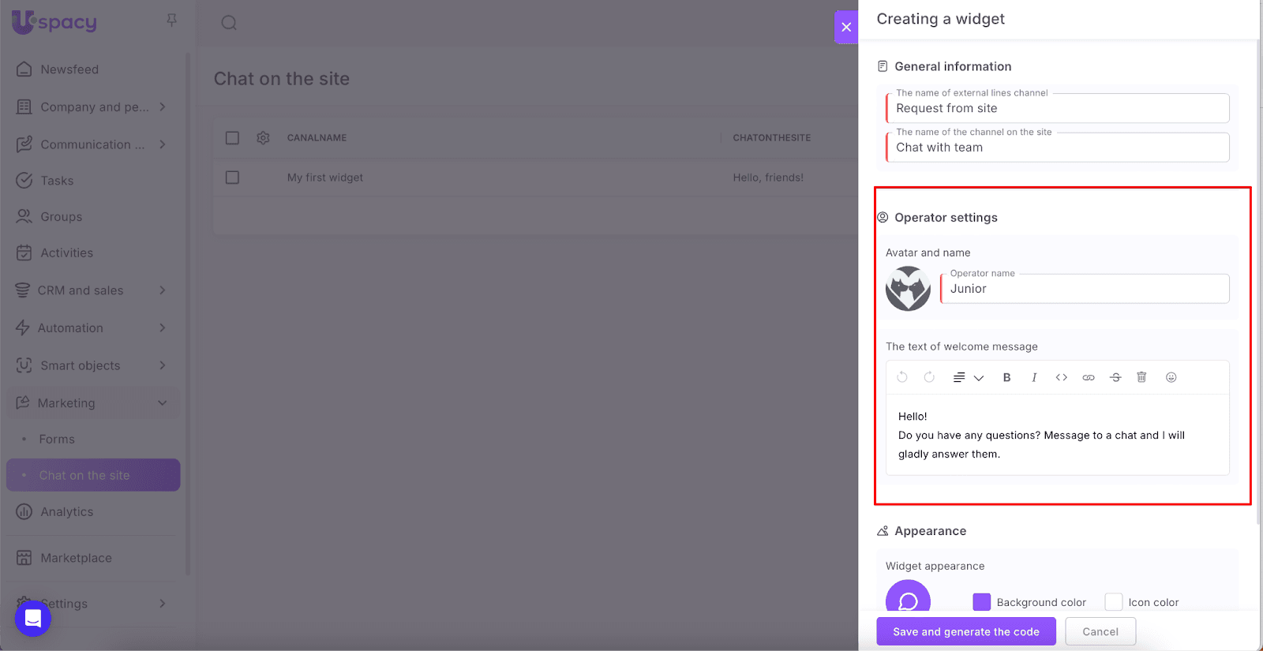Viewport: 1263px width, 651px height.
Task: Open the emoji picker icon
Action: (x=1171, y=378)
